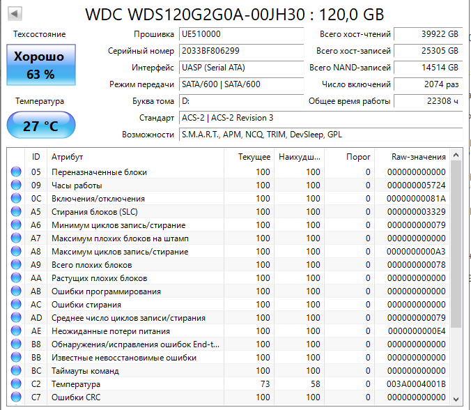
Task: Click temperature indicator showing 27 °C
Action: [41, 125]
